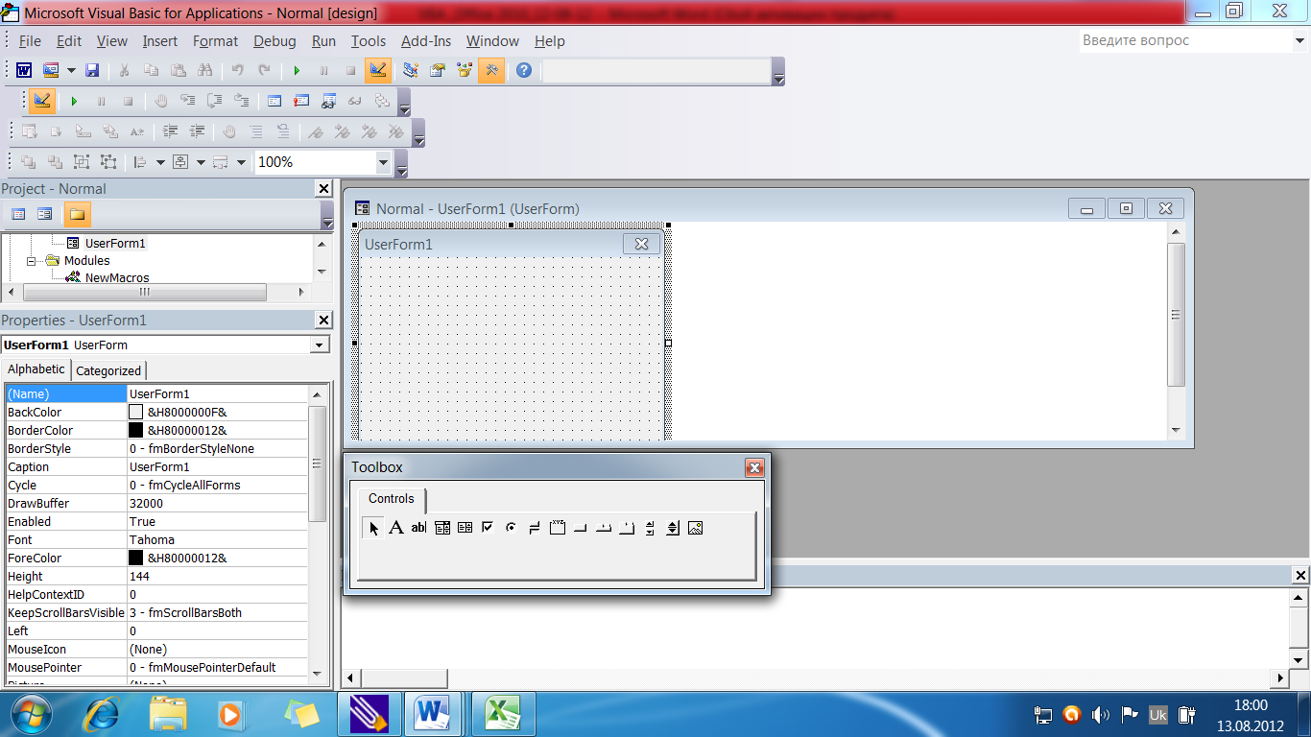Switch to the Alphabetic properties tab
Image resolution: width=1311 pixels, height=737 pixels.
[x=36, y=369]
